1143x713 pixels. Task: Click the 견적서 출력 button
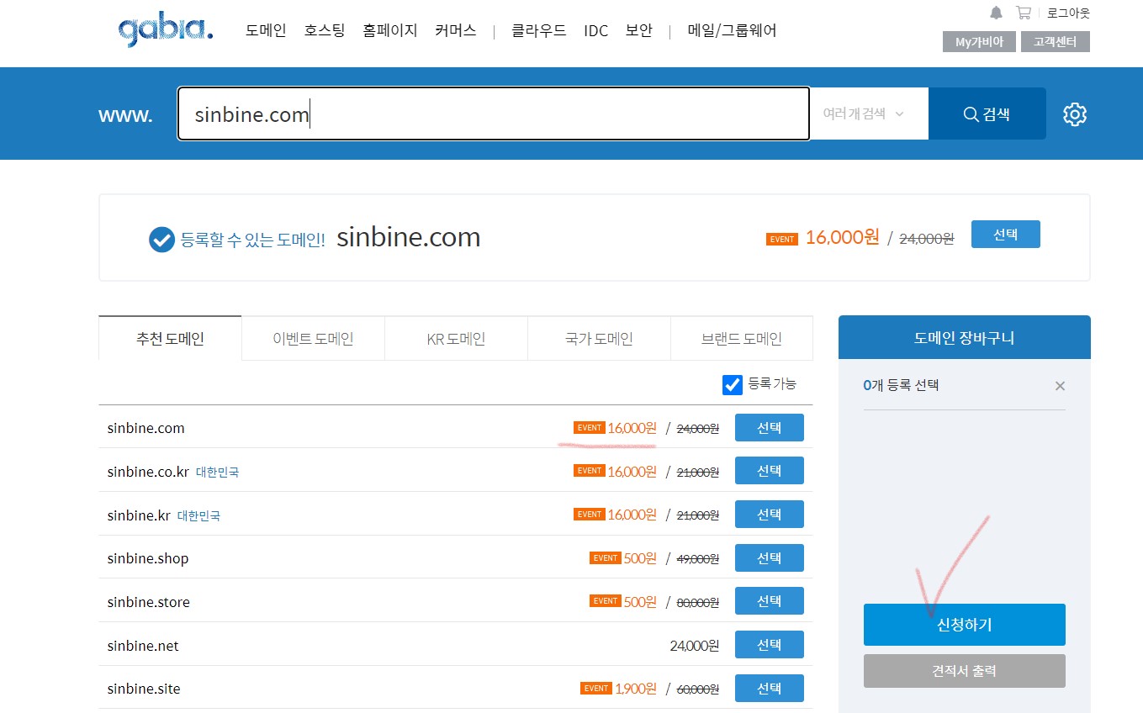965,671
